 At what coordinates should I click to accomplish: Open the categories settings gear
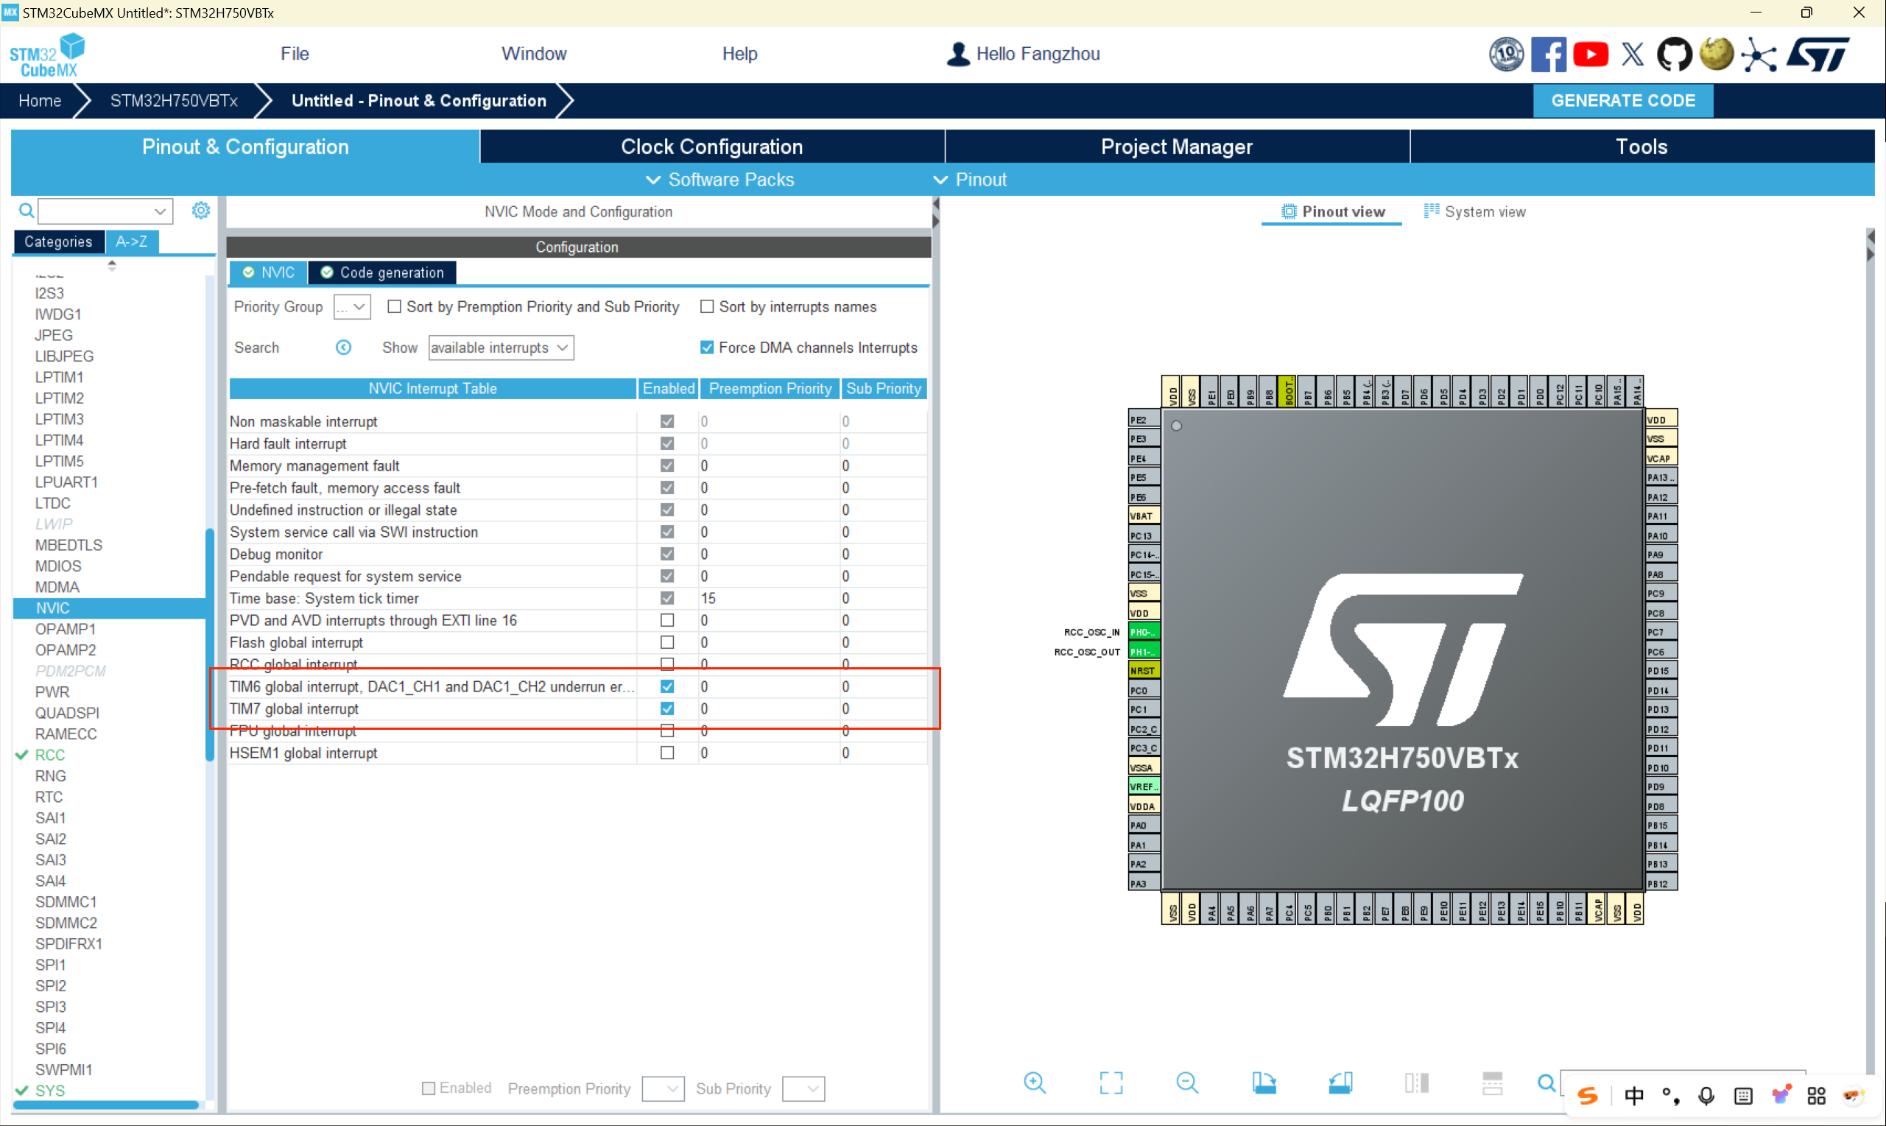pyautogui.click(x=200, y=210)
